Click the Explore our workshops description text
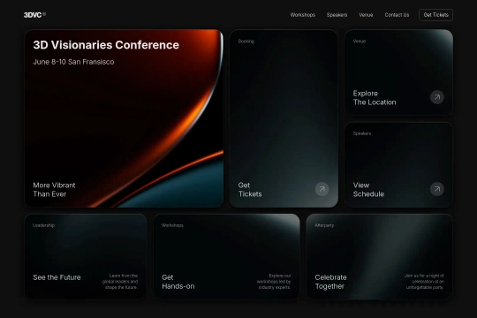 (x=274, y=282)
